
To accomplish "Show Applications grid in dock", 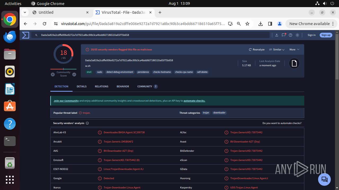I will (x=10, y=180).
